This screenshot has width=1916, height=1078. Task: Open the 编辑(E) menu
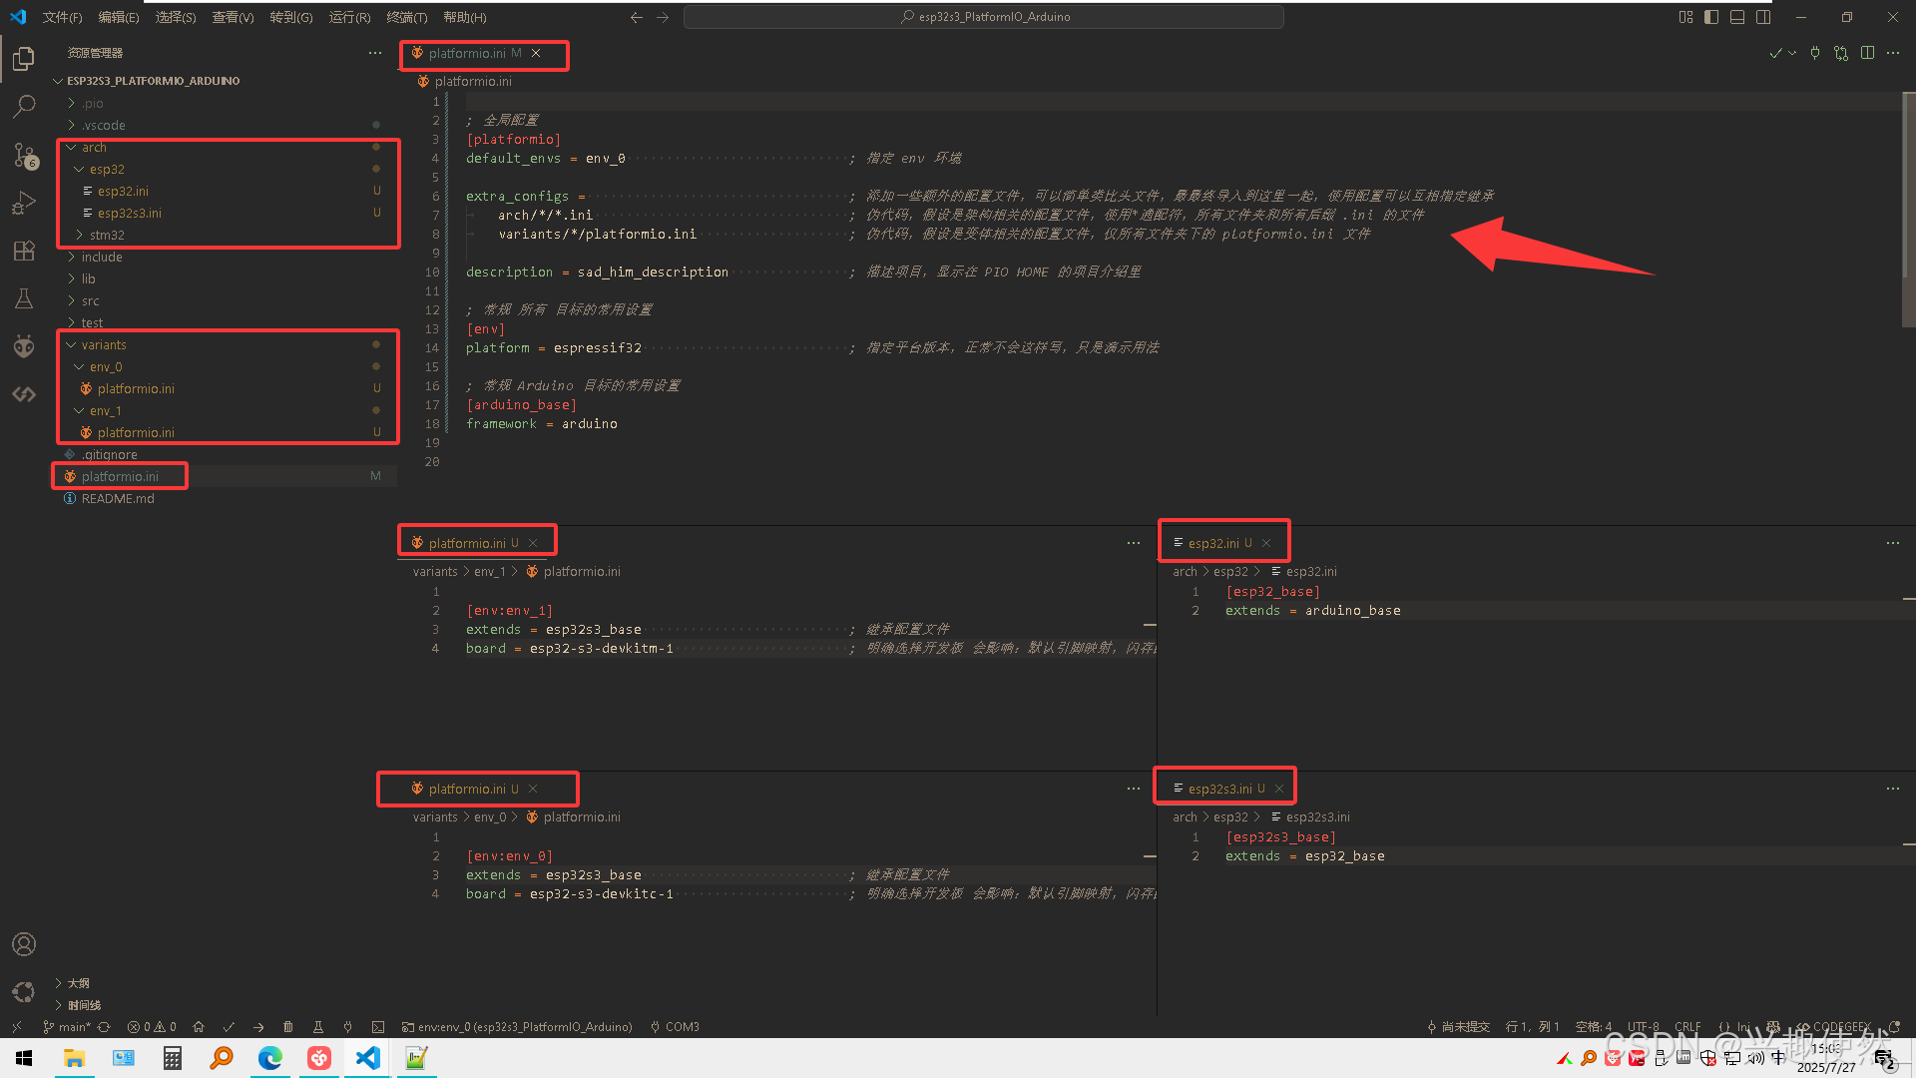click(119, 17)
